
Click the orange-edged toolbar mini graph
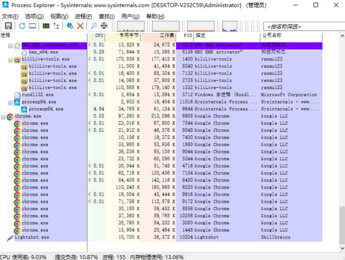pyautogui.click(x=201, y=26)
